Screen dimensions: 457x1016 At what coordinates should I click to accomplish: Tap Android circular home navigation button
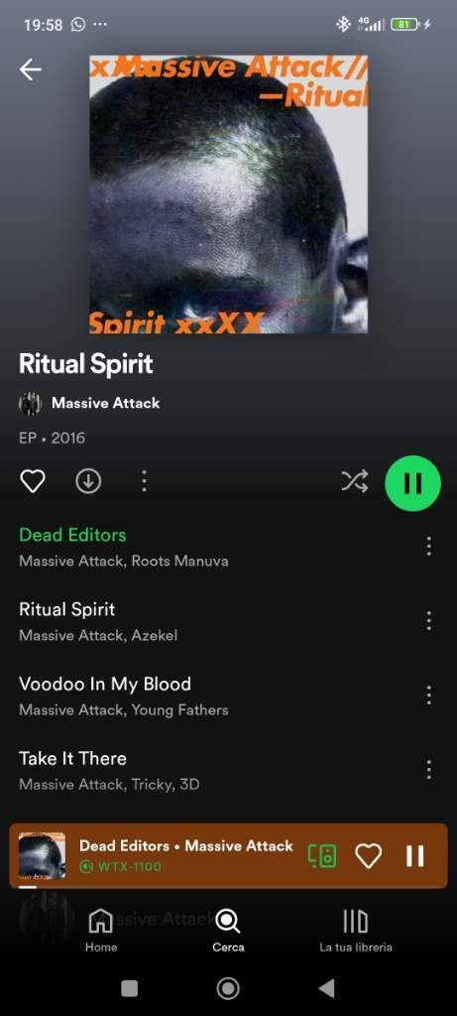click(x=228, y=988)
